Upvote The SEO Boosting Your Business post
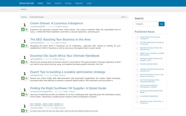This screenshot has height=116, width=186. click(x=23, y=46)
